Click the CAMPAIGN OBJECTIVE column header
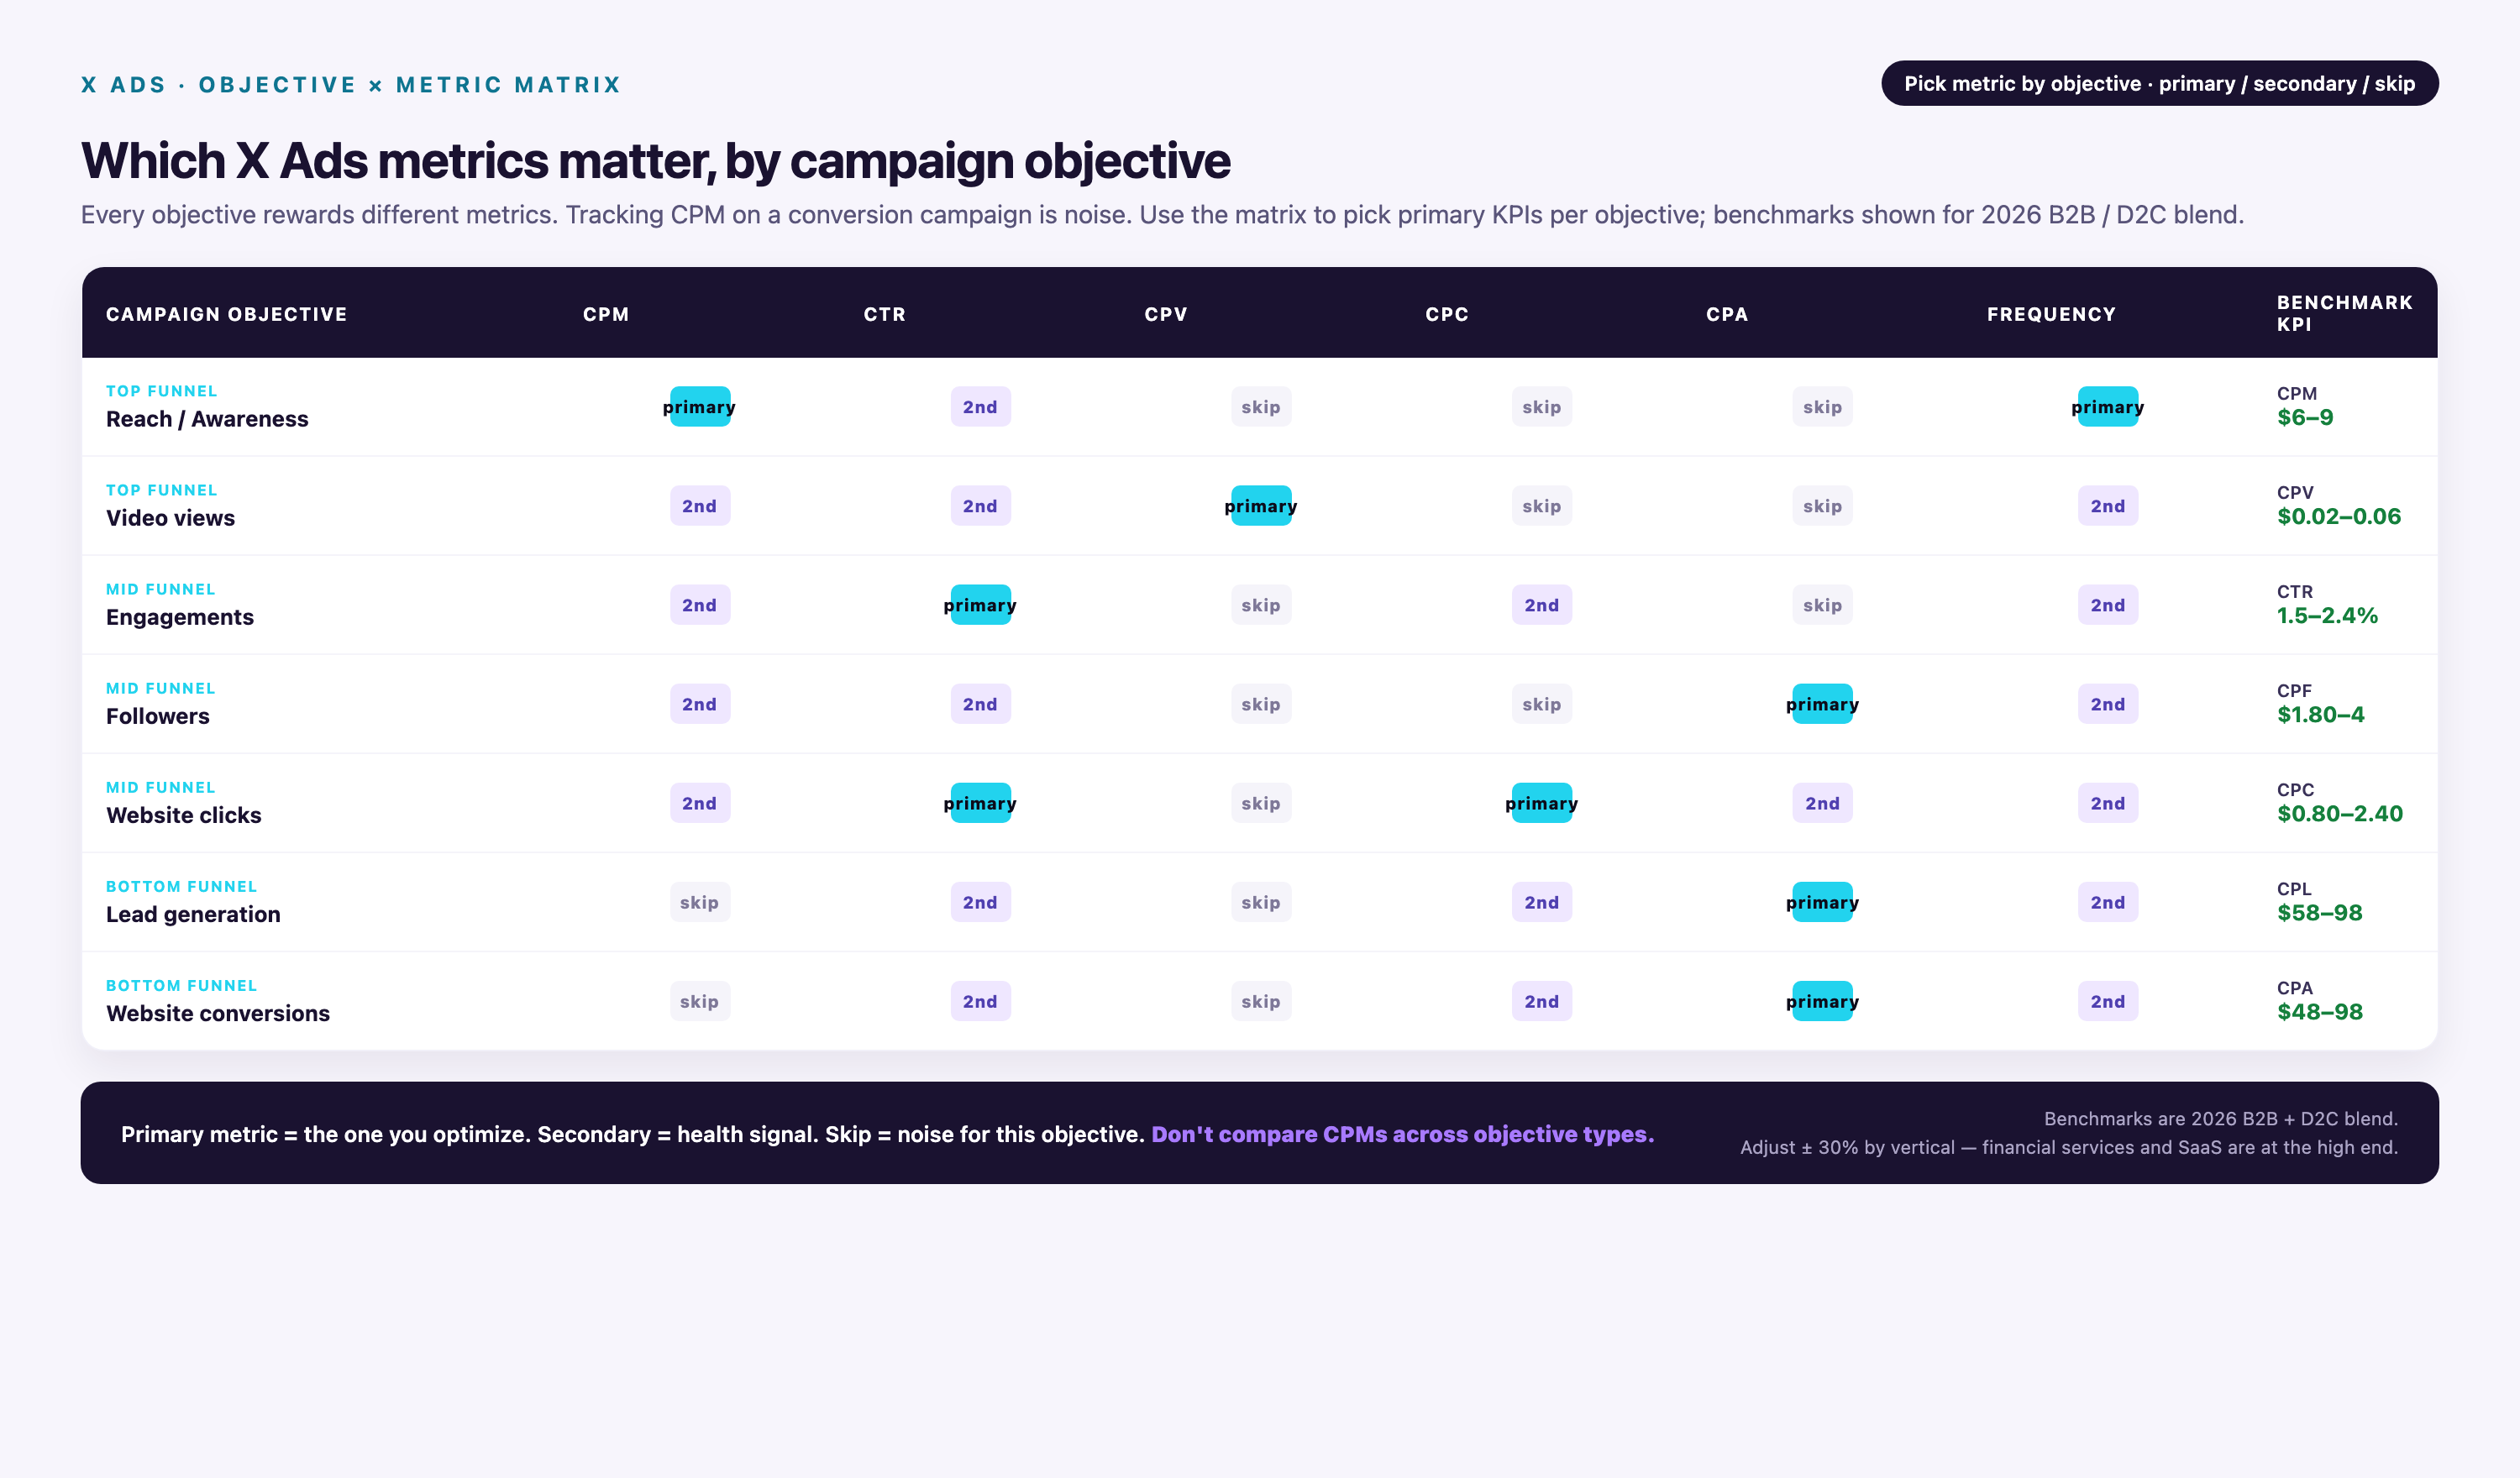 (x=227, y=314)
